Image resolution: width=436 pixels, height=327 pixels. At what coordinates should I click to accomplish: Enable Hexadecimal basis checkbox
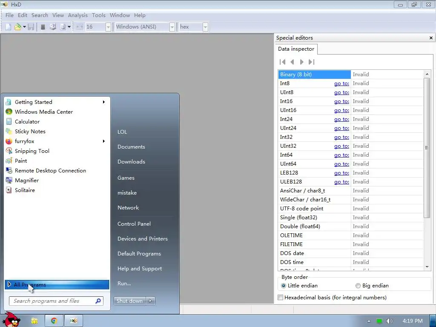pos(281,298)
